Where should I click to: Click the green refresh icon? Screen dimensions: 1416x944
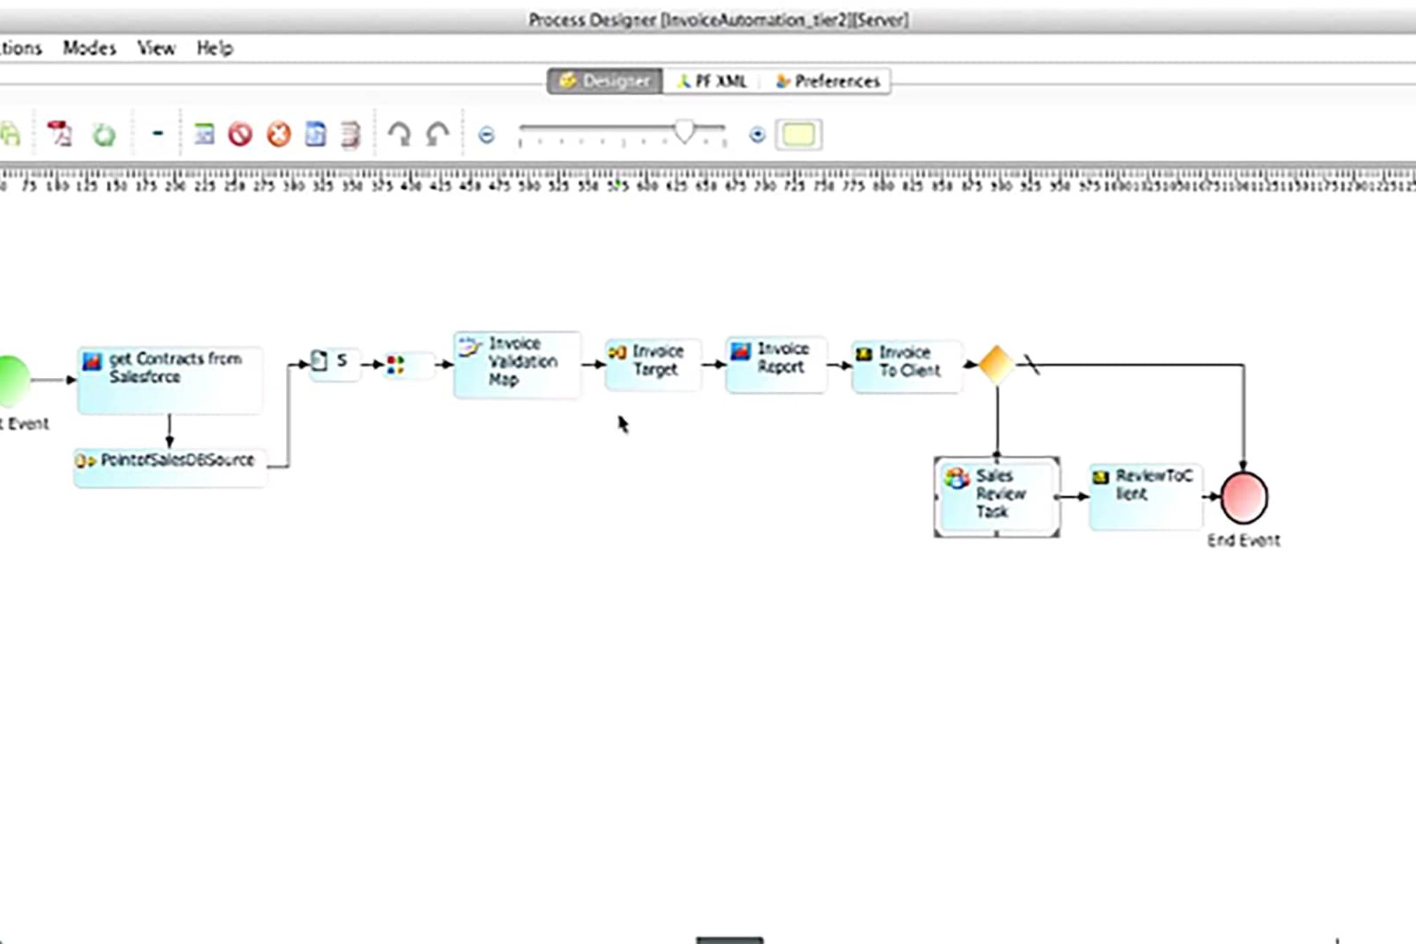104,134
